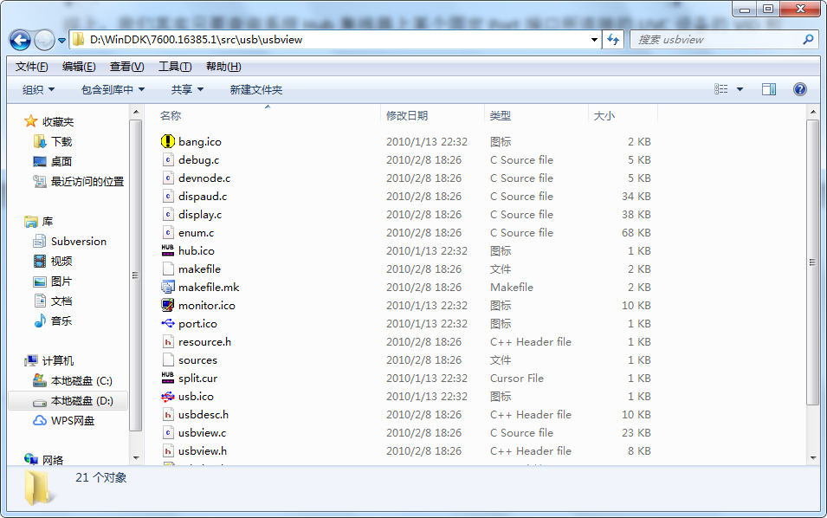The width and height of the screenshot is (827, 518).
Task: Open the monitor.ico icon file
Action: pos(204,305)
